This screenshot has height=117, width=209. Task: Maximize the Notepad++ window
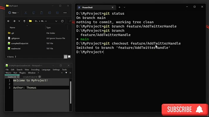[61, 66]
